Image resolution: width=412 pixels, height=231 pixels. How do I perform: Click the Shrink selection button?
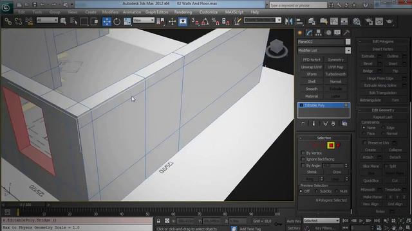[x=312, y=172]
